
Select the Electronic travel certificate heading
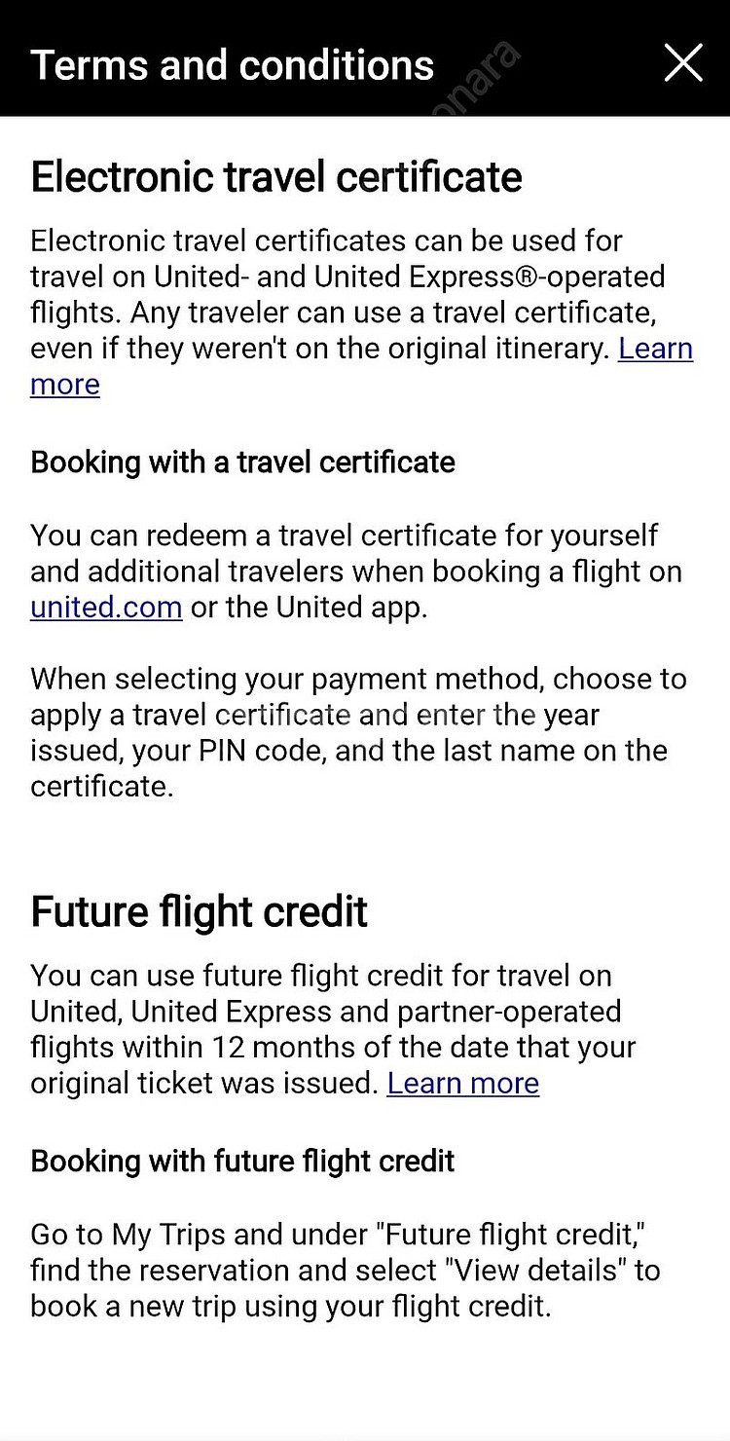click(276, 177)
